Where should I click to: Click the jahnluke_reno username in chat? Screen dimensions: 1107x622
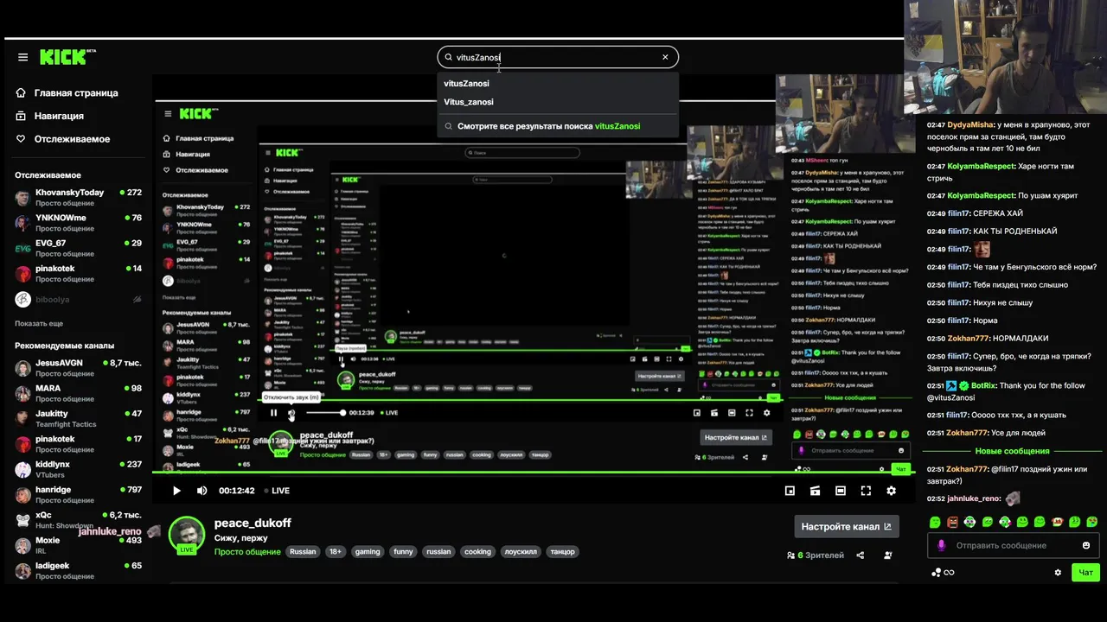974,499
